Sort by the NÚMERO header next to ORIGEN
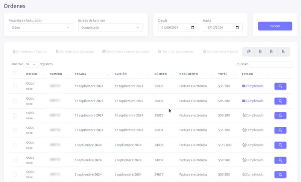Screen dimensions: 301x182 [56, 74]
